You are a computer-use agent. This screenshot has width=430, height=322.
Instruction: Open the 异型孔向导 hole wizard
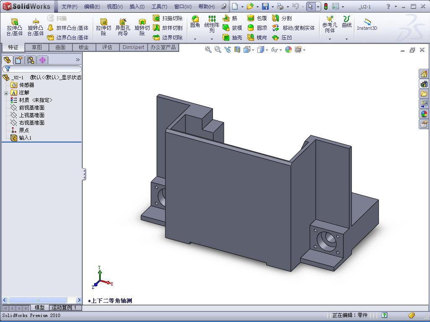pos(123,27)
